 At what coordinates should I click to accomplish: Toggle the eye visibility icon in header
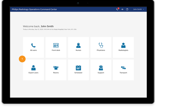pyautogui.click(x=122, y=9)
